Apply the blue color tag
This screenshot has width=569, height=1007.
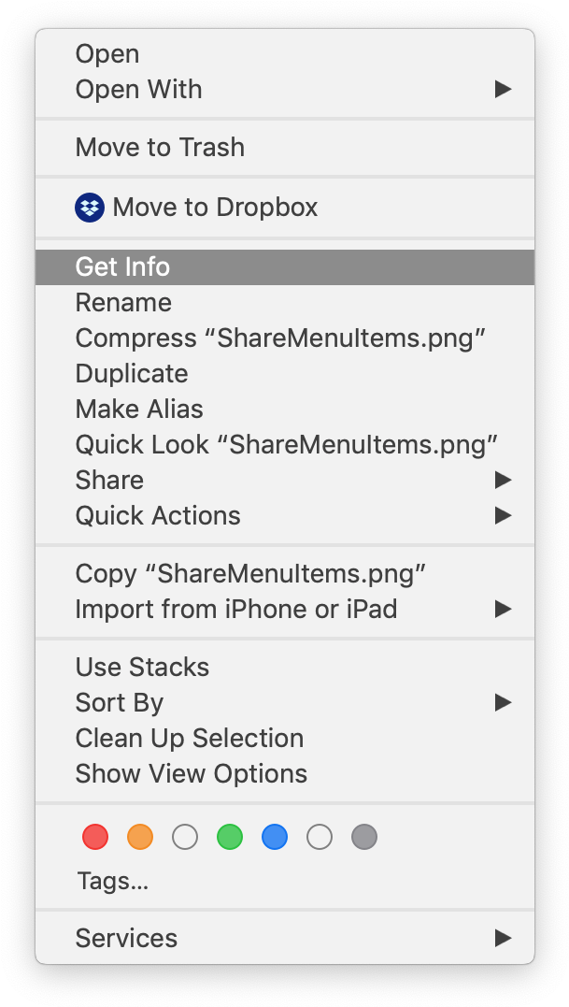(x=275, y=837)
